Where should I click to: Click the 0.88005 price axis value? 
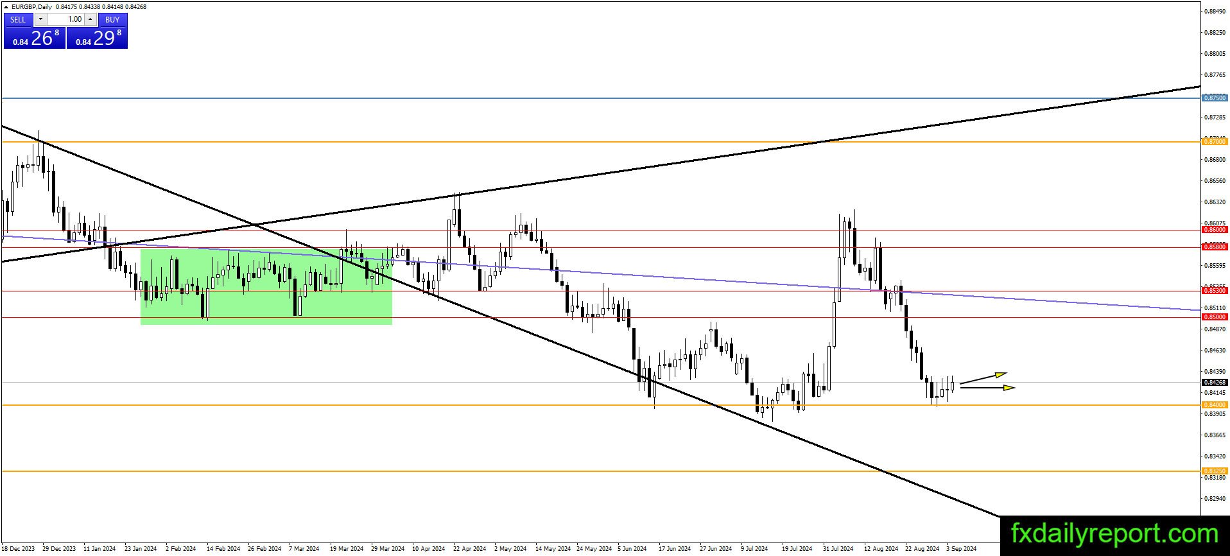tap(1215, 54)
